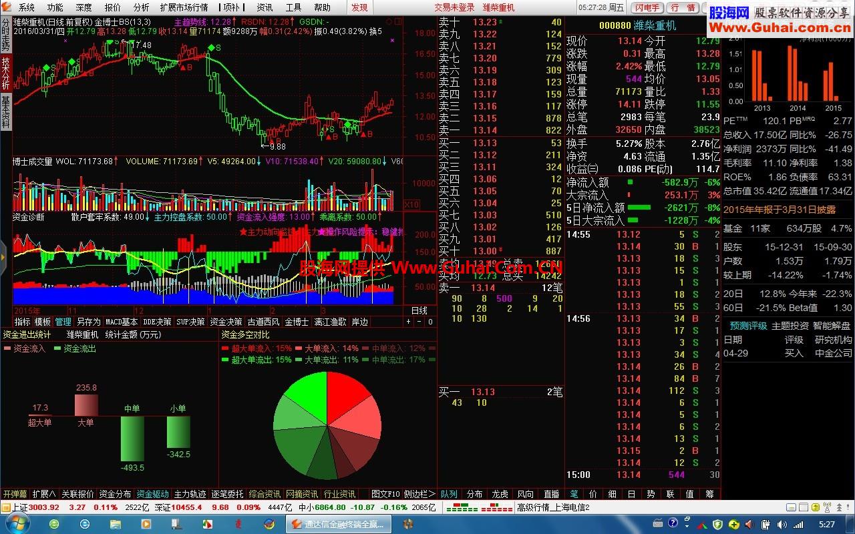Open the 工具 menu

(293, 7)
